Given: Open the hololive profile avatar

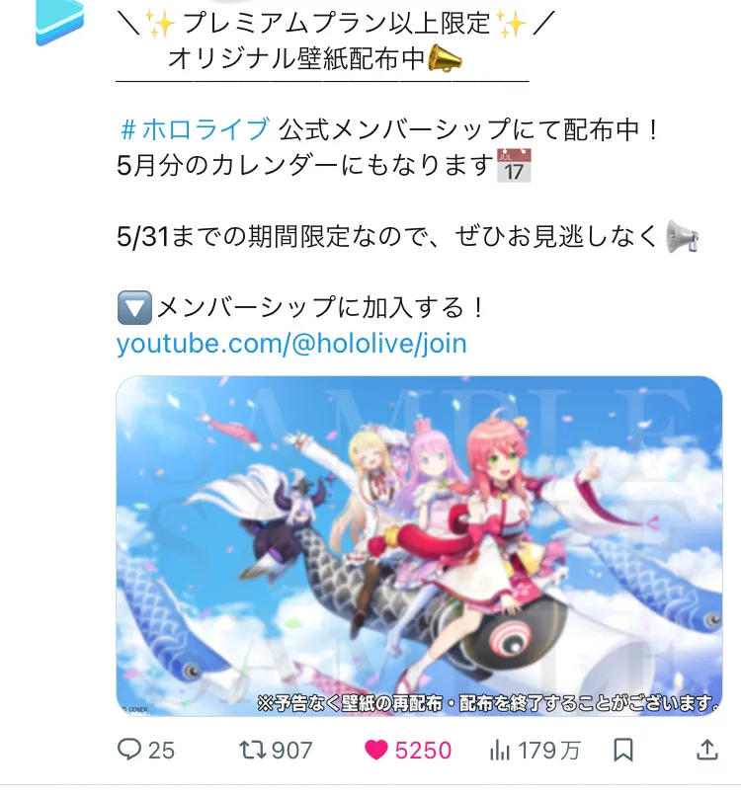Looking at the screenshot, I should coord(60,22).
